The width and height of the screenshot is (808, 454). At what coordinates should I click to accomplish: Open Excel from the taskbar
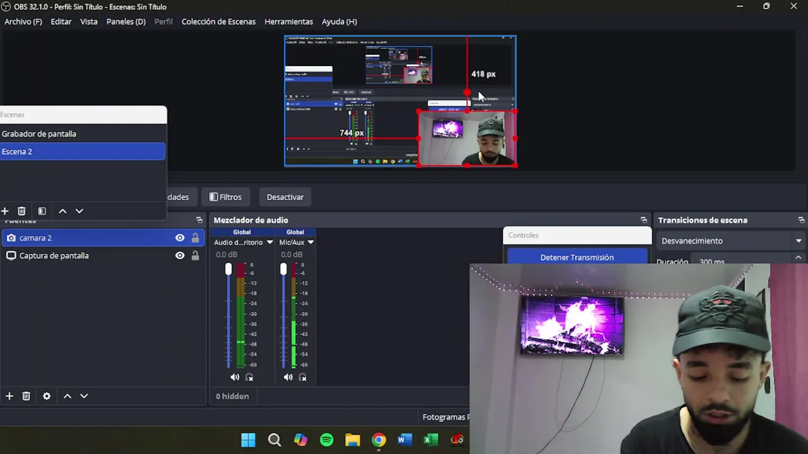point(431,439)
